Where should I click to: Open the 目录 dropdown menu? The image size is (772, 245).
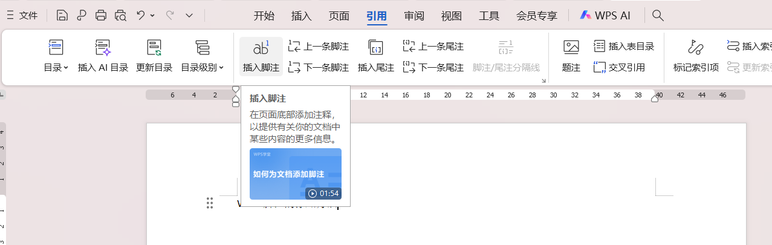pyautogui.click(x=56, y=68)
